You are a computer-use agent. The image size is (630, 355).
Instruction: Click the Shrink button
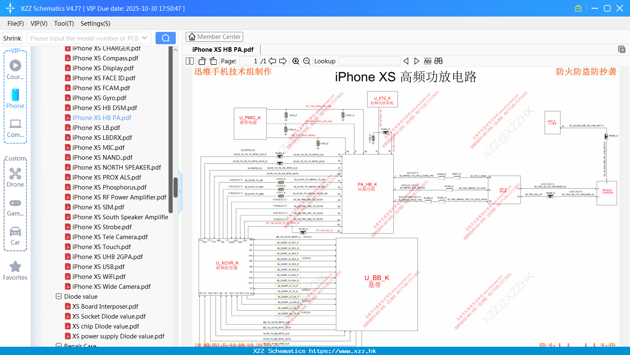click(x=12, y=38)
